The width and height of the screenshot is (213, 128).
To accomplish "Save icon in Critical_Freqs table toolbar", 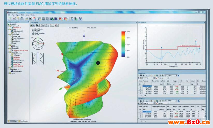I will (141, 76).
